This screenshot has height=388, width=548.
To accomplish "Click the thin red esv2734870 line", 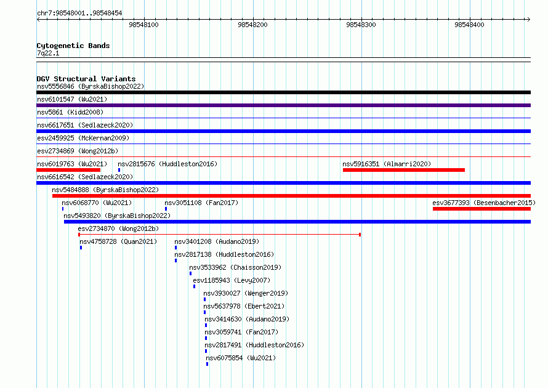I will [x=219, y=235].
